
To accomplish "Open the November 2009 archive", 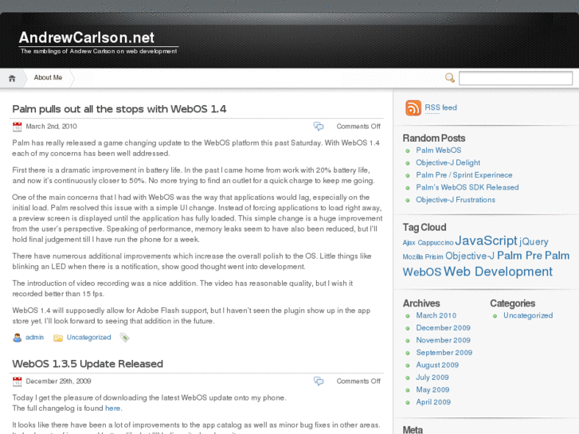I will pos(443,340).
